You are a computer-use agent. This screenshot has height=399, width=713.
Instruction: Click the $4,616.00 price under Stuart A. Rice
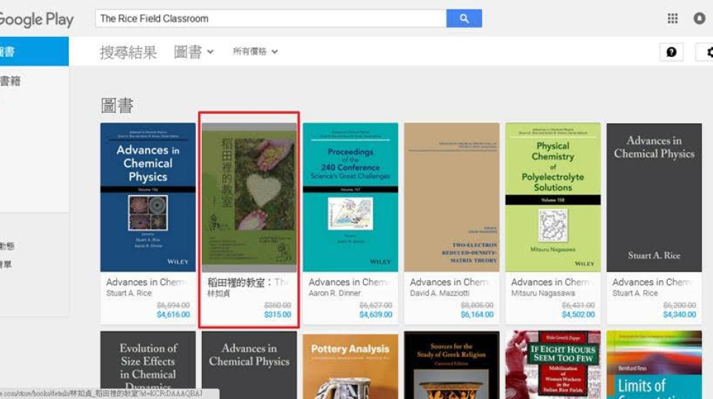(x=173, y=315)
